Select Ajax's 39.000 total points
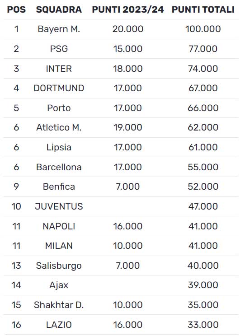Viewport: 245px width, 336px height. point(203,285)
